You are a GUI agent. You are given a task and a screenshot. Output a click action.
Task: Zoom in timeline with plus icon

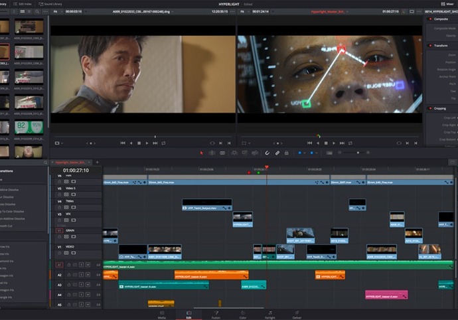coord(368,153)
